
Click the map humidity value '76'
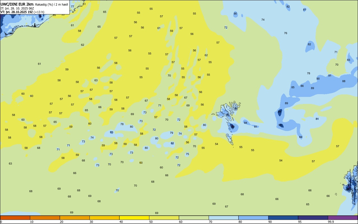click(x=286, y=33)
